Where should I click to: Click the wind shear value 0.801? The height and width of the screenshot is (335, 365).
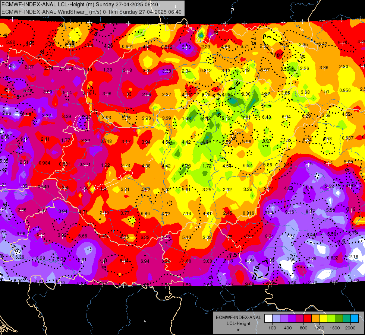tap(64, 164)
